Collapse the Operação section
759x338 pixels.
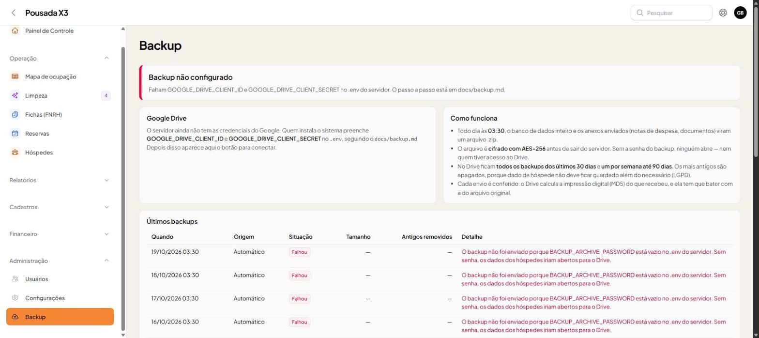point(106,58)
